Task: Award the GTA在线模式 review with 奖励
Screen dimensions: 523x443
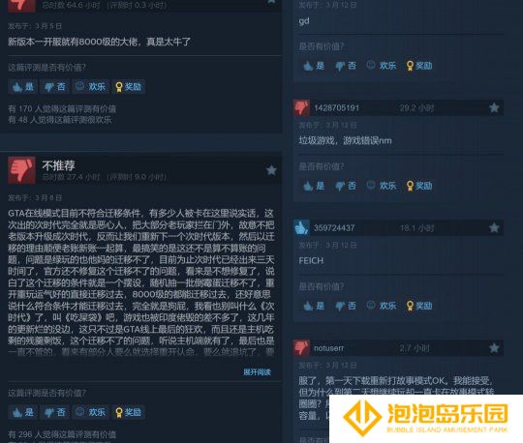Action: pos(128,412)
